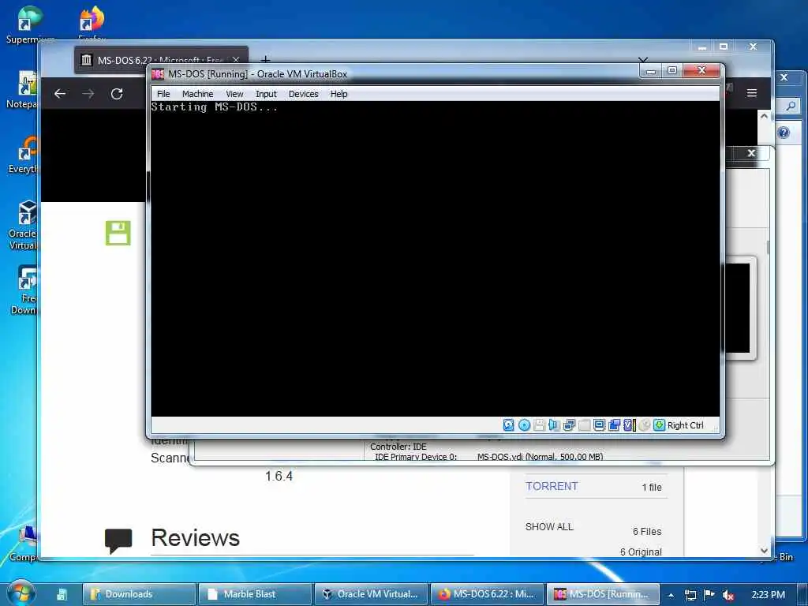
Task: Switch to Oracle VM VirtualBox Manager taskbar button
Action: pos(371,594)
